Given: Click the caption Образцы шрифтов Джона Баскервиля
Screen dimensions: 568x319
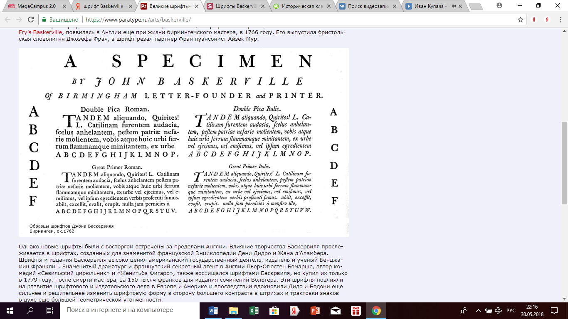Looking at the screenshot, I should (71, 226).
